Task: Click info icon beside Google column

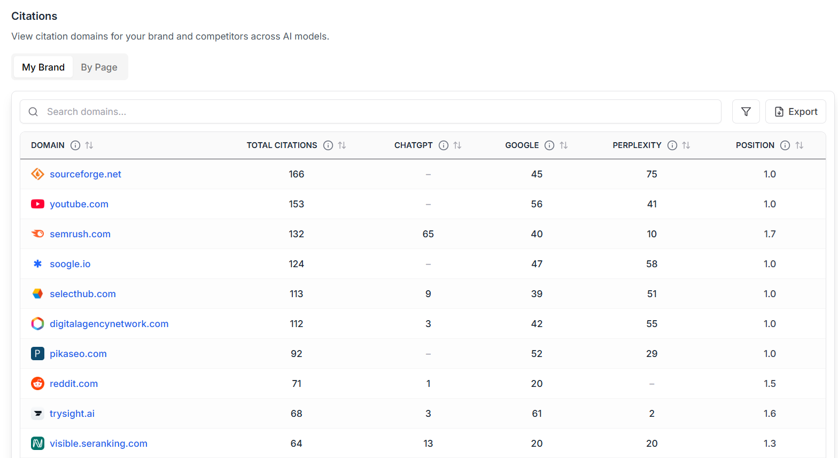Action: (549, 145)
